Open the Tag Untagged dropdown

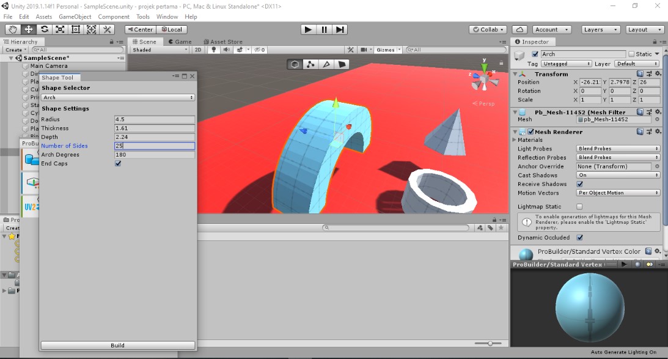pyautogui.click(x=566, y=64)
